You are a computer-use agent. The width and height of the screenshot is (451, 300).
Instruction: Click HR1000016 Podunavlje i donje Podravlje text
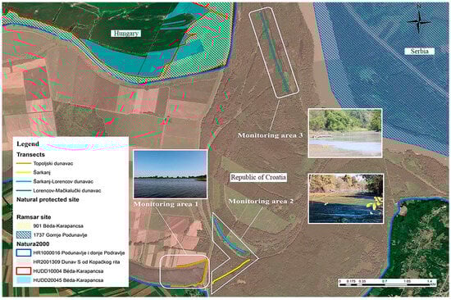[x=79, y=252]
